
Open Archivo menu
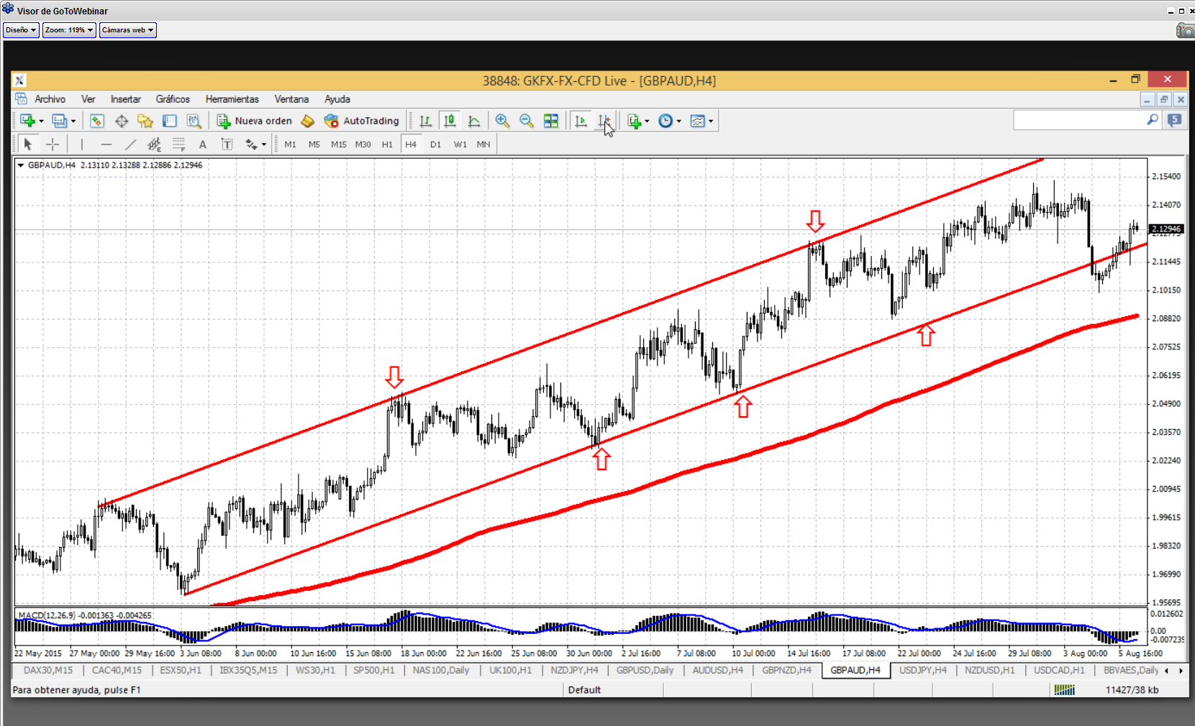(x=50, y=99)
